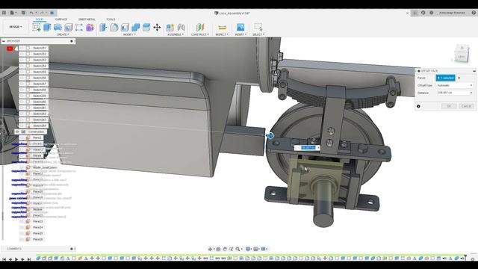This screenshot has width=478, height=269.
Task: Toggle visibility of Sketch260
Action: point(22,102)
